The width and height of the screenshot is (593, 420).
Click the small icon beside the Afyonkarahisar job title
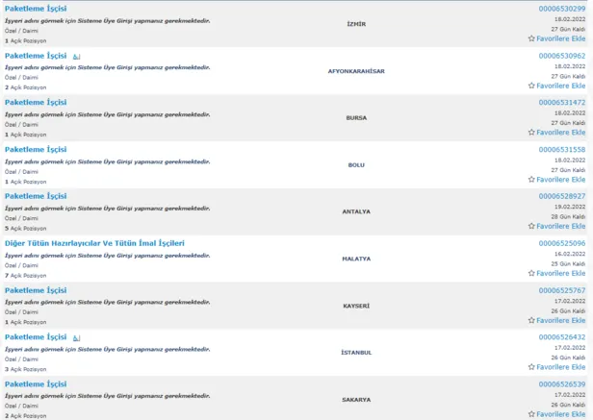(x=77, y=56)
